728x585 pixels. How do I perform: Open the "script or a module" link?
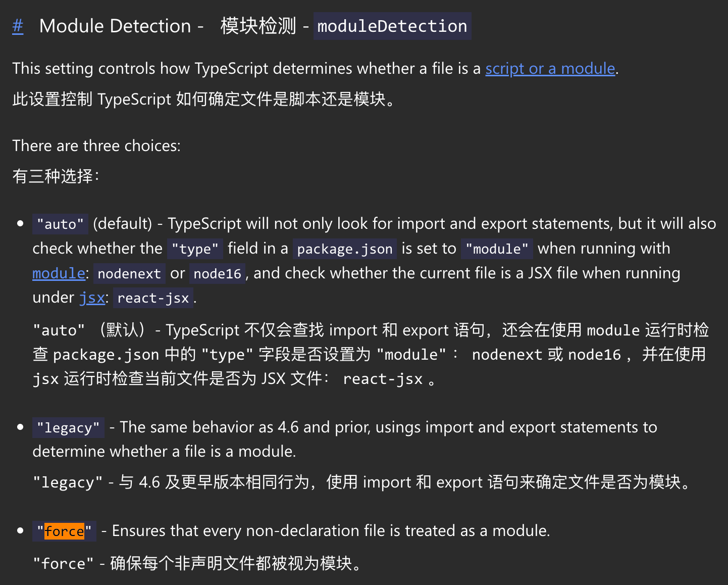click(x=550, y=68)
